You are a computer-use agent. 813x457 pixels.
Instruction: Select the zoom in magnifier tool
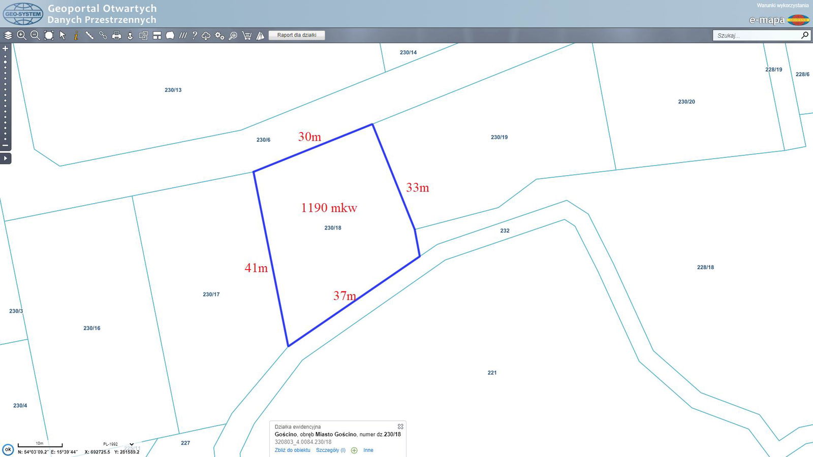pyautogui.click(x=21, y=36)
